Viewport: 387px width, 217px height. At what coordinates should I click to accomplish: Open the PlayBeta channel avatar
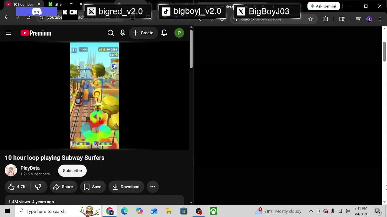tap(11, 171)
